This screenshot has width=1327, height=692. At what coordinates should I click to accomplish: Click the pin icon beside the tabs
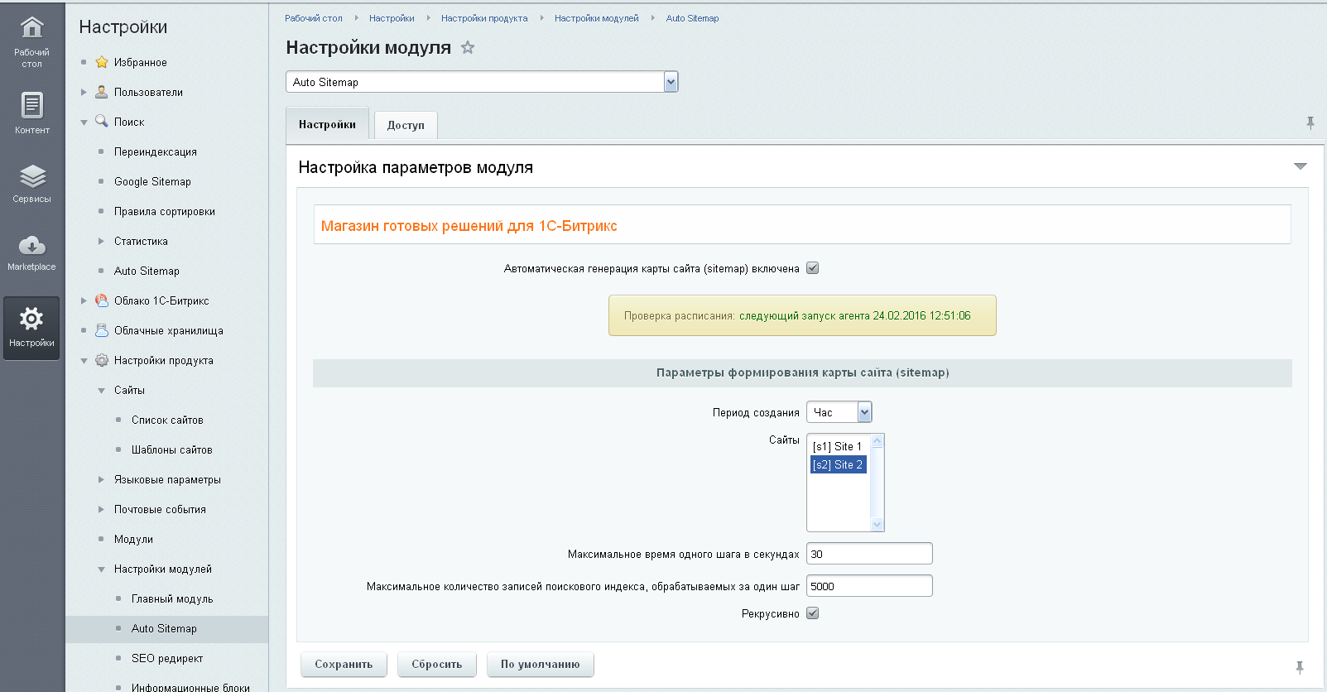[1310, 123]
